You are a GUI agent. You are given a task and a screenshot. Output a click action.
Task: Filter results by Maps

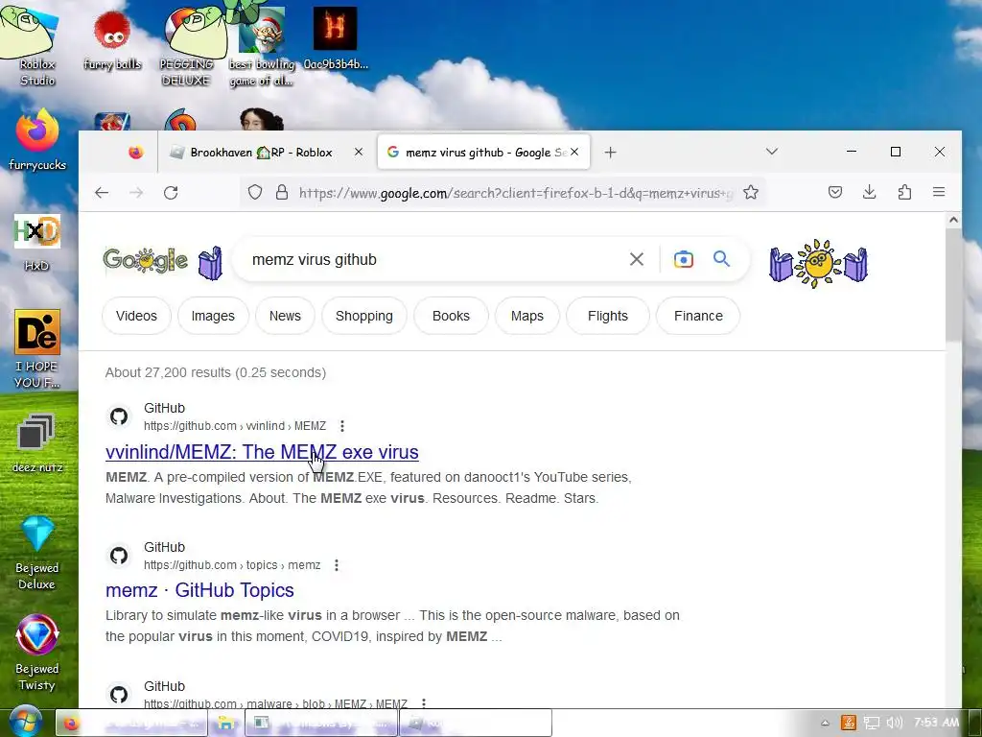[526, 316]
